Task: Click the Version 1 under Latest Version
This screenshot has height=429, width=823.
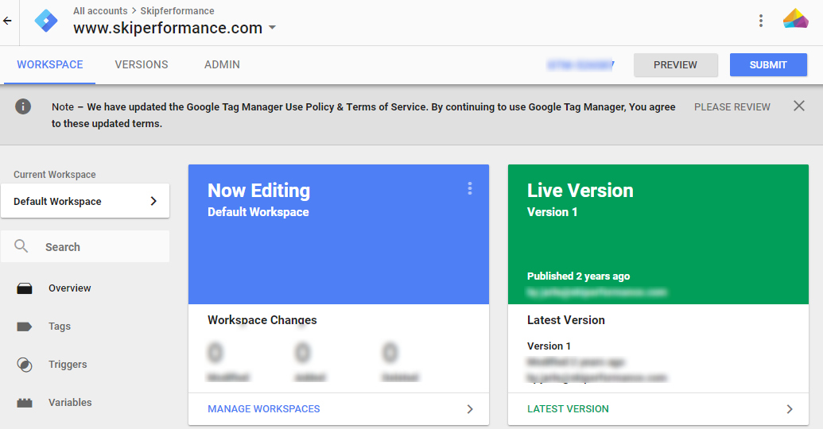Action: point(549,346)
